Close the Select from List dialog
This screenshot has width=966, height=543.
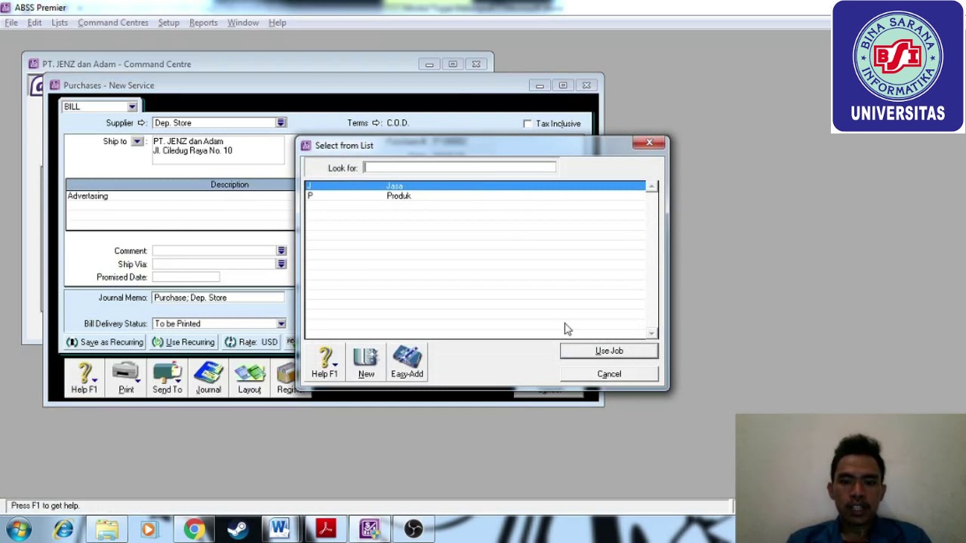click(x=649, y=143)
